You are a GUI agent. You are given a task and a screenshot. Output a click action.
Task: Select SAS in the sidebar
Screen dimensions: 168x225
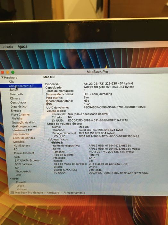click(17, 157)
